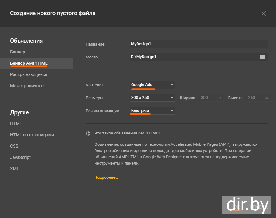The image size is (276, 218).
Task: Pick the JavaScript file type
Action: pyautogui.click(x=20, y=157)
